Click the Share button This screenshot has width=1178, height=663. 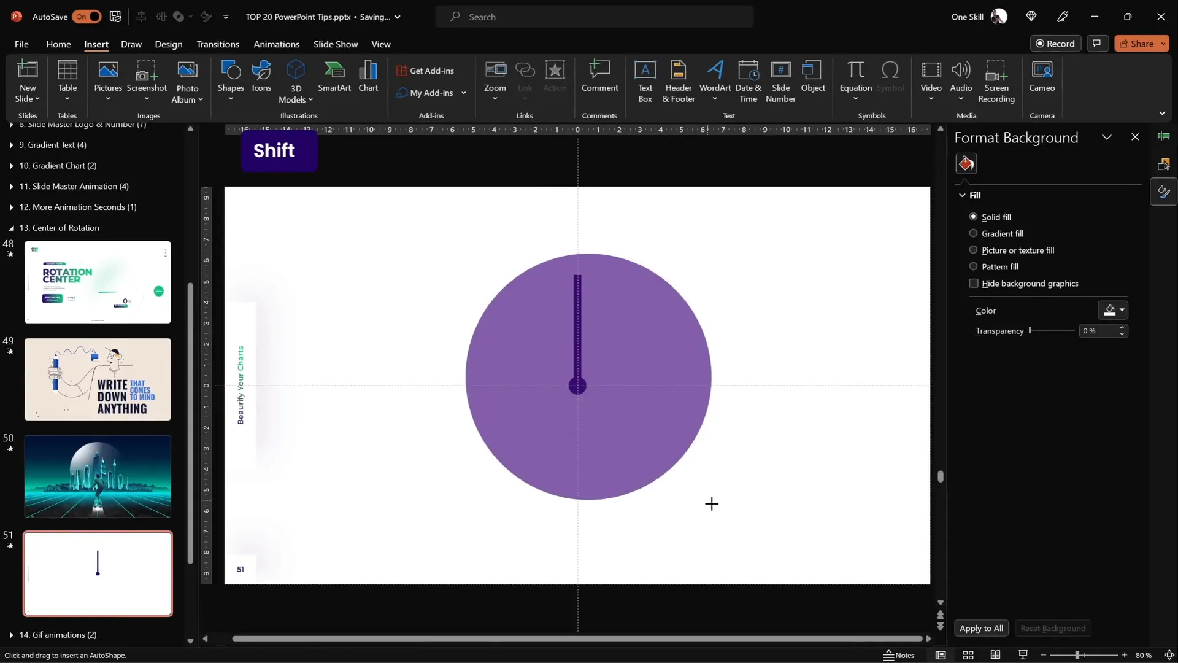pos(1141,44)
